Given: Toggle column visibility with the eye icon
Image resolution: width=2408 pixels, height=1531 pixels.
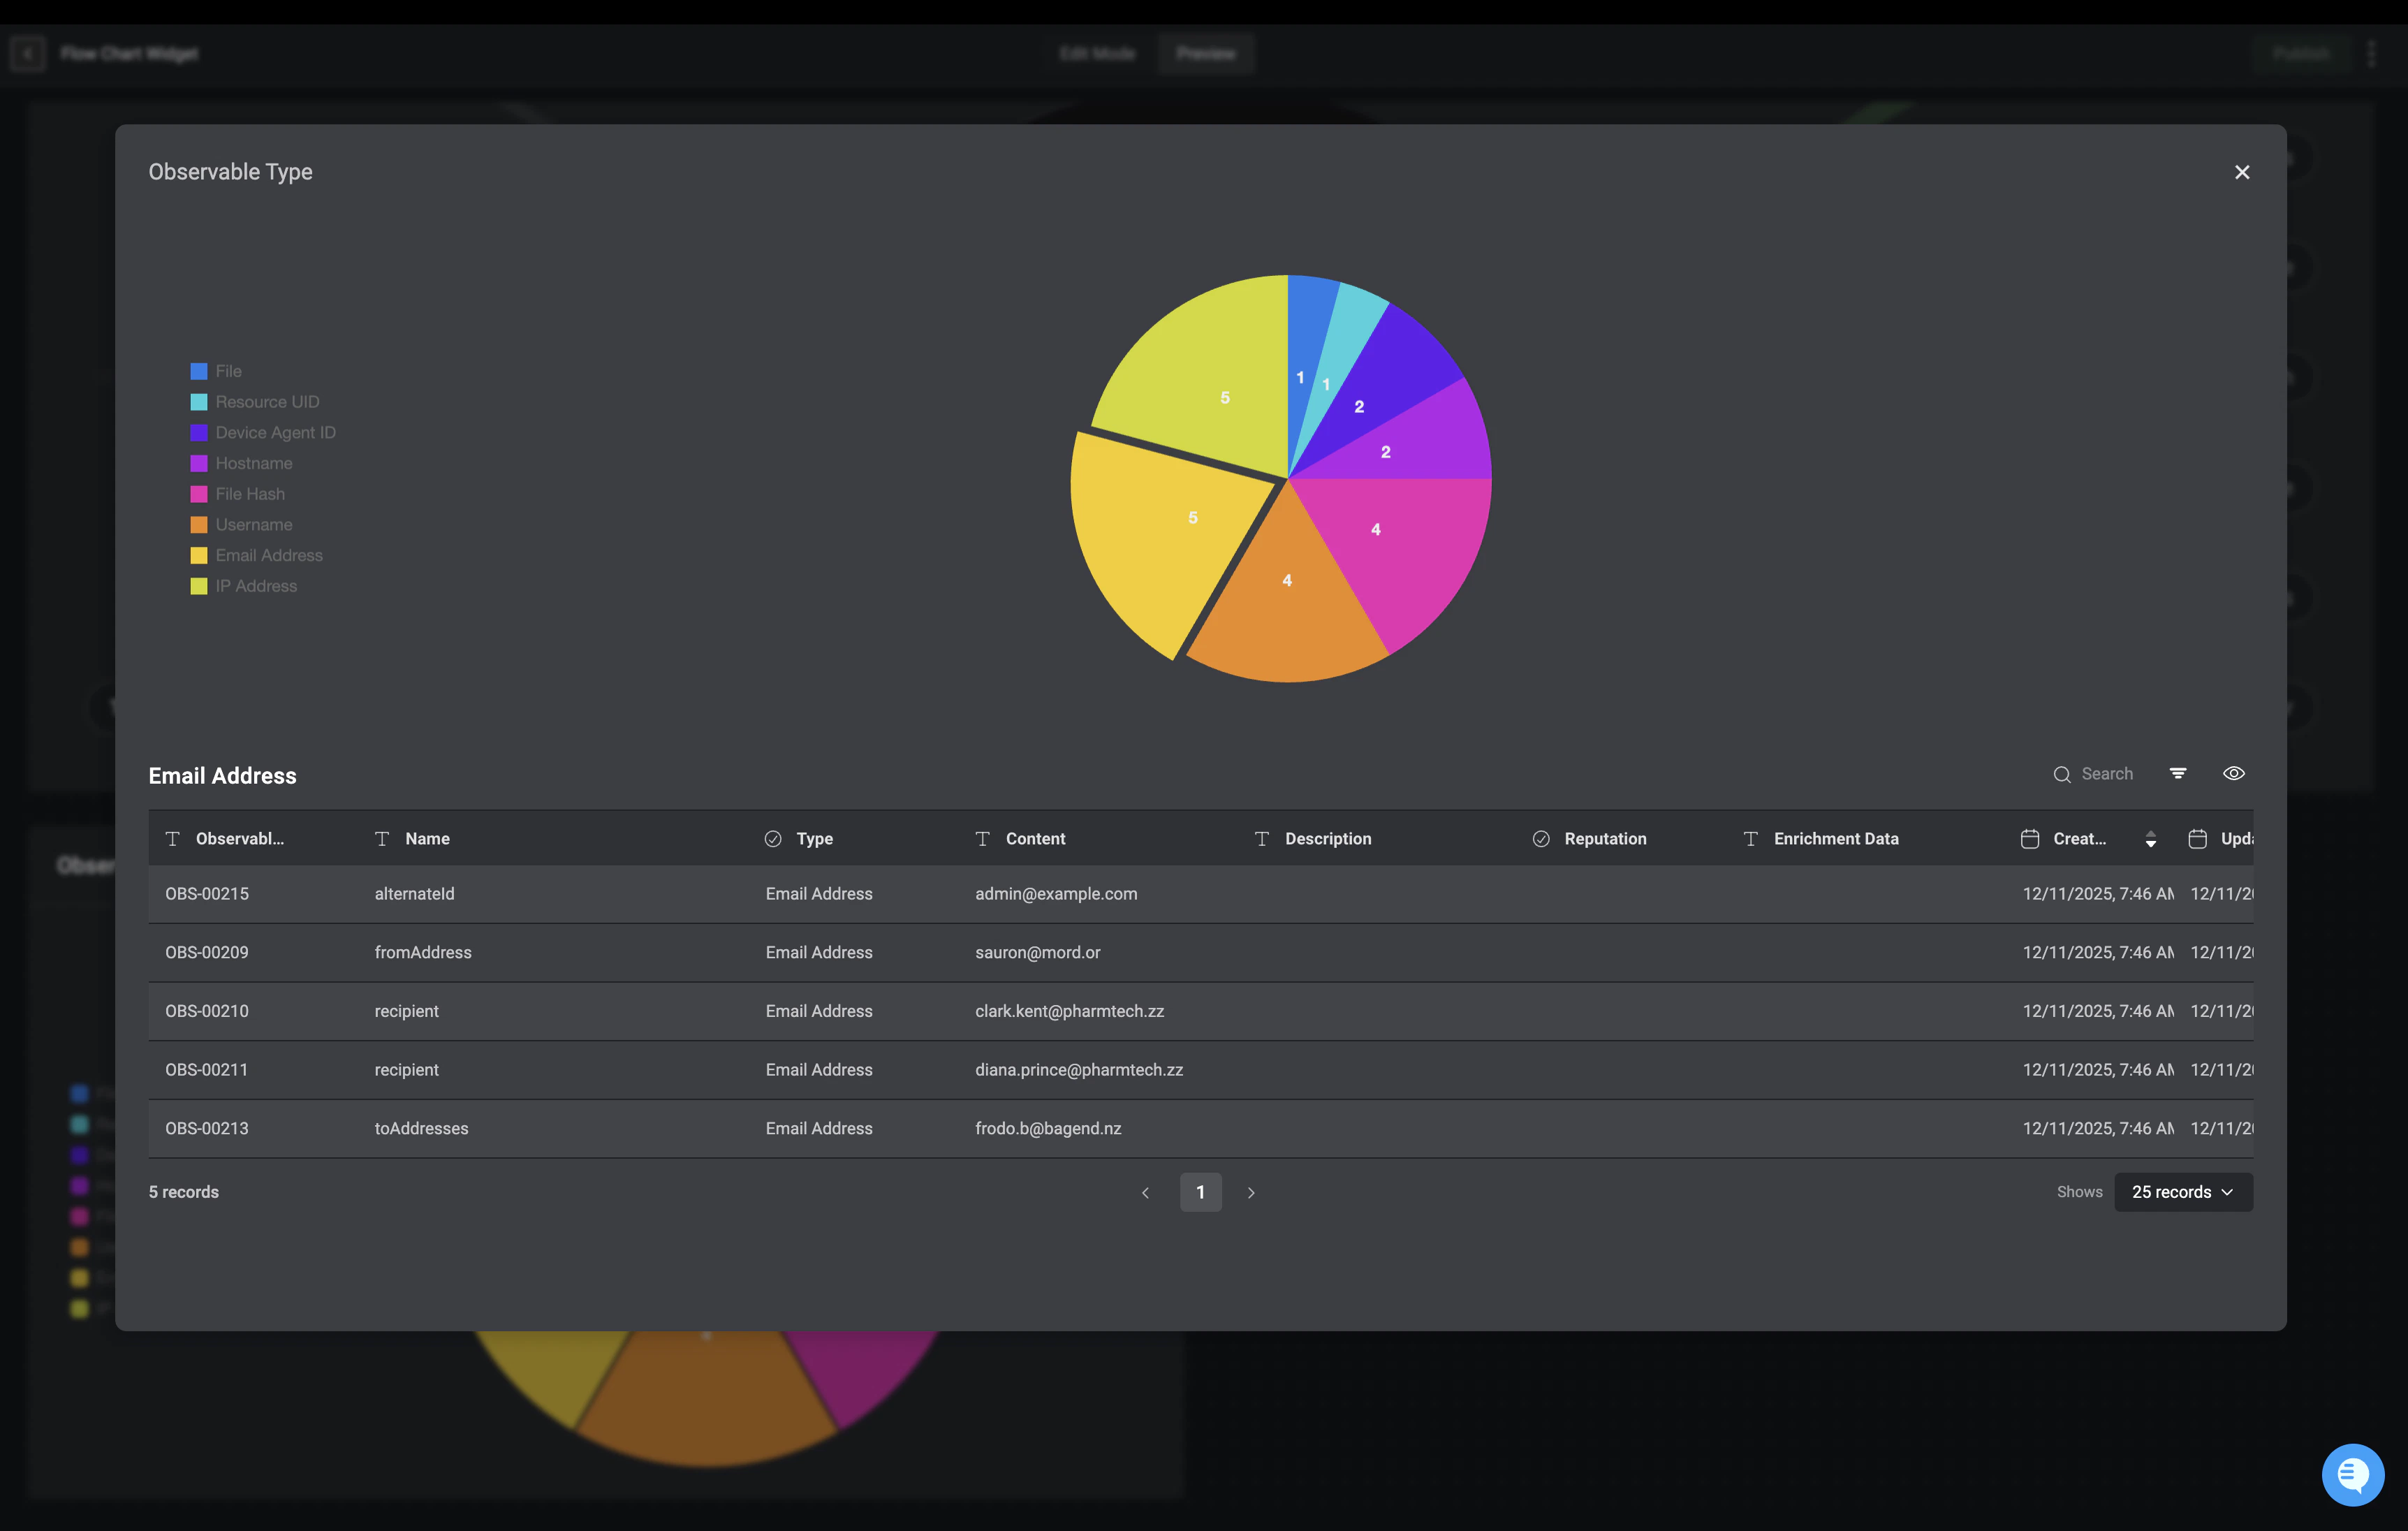Looking at the screenshot, I should point(2233,774).
